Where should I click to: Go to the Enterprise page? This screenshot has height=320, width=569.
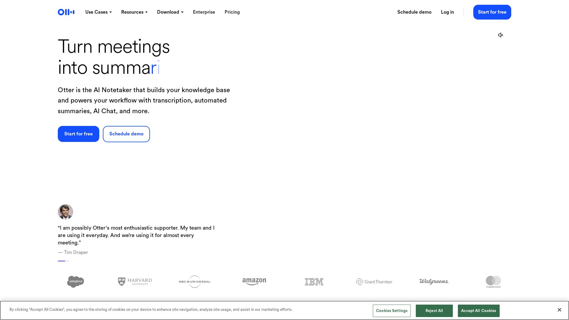(x=204, y=12)
